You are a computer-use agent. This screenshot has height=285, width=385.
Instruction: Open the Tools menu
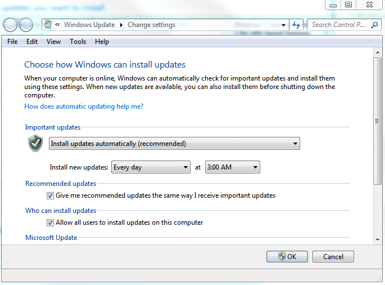click(78, 42)
